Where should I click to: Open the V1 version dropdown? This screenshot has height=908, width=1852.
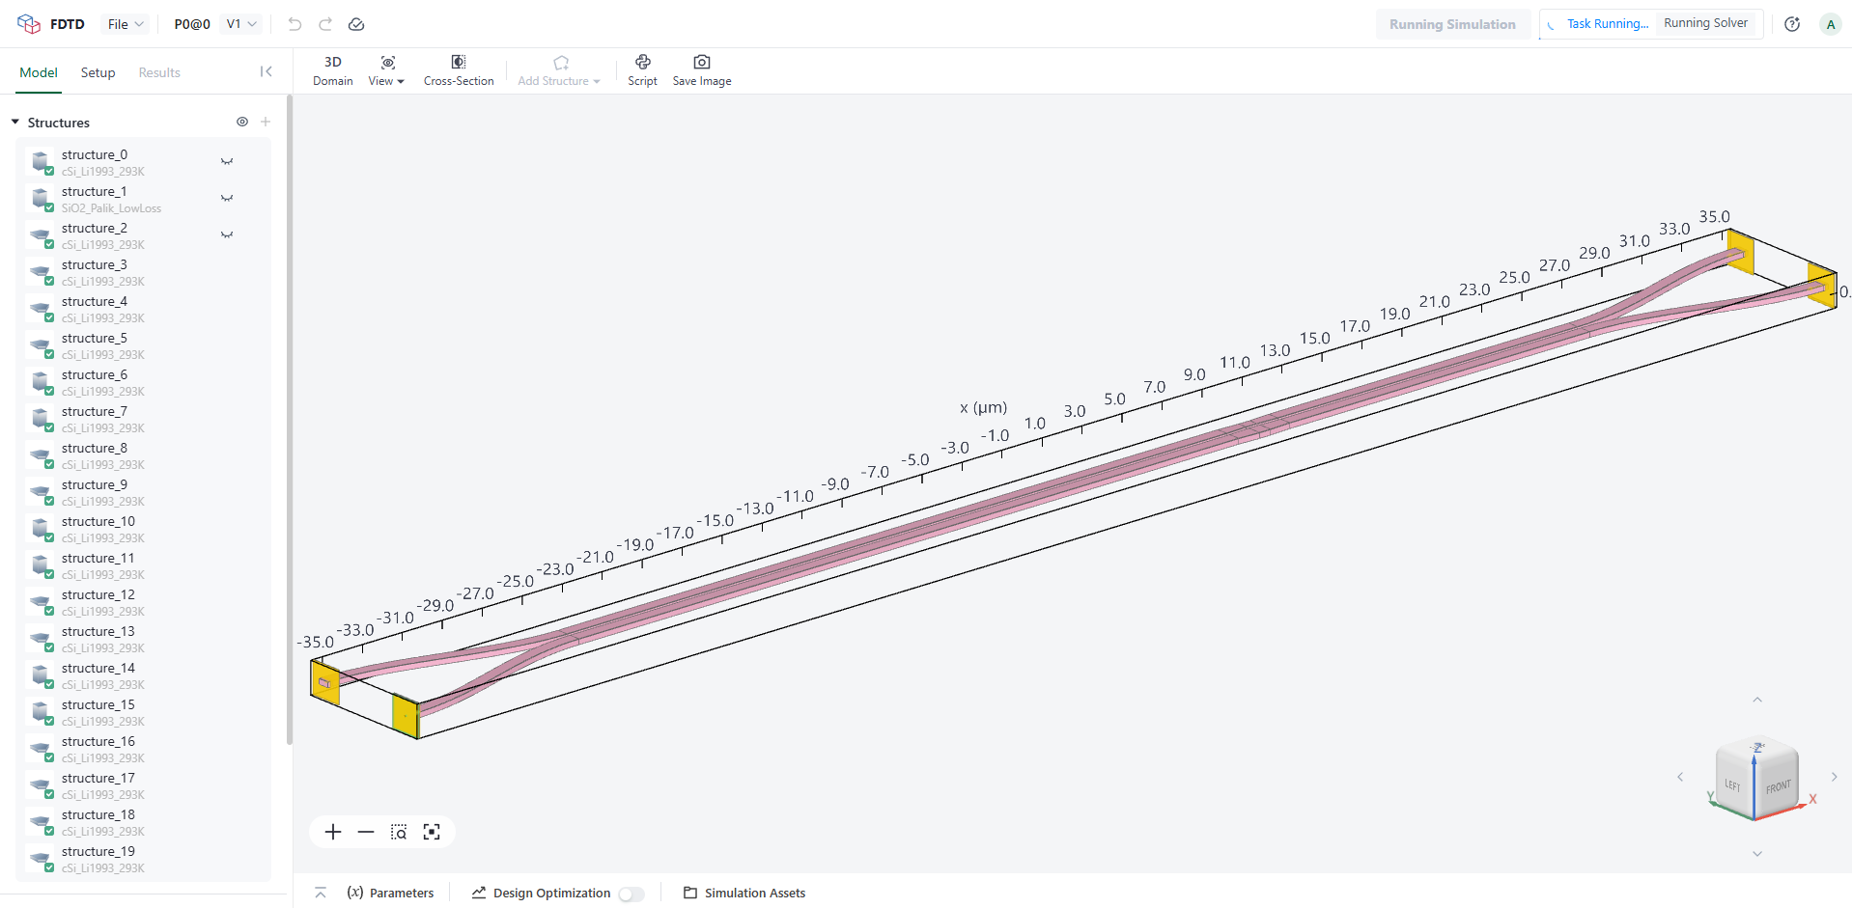click(241, 24)
